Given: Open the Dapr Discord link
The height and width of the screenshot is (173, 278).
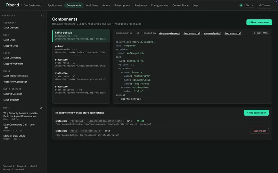Looking at the screenshot, I should [x=11, y=28].
